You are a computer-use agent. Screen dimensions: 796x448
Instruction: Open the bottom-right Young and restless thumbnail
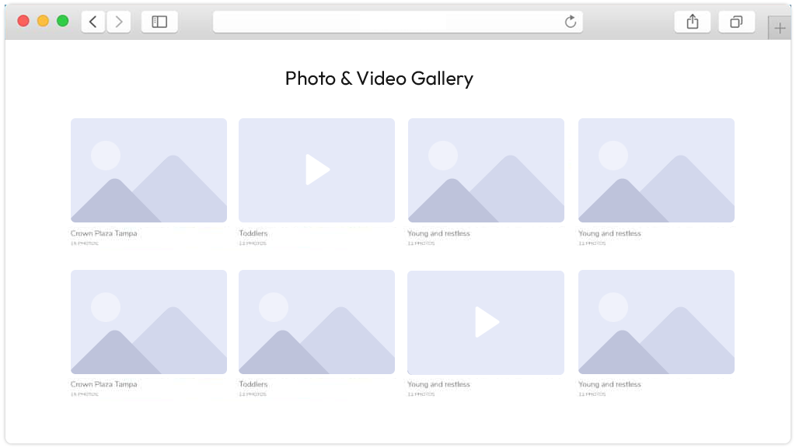point(656,321)
